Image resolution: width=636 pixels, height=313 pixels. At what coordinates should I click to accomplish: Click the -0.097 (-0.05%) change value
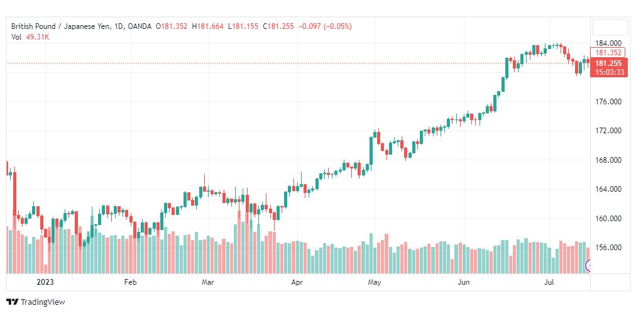coord(325,26)
